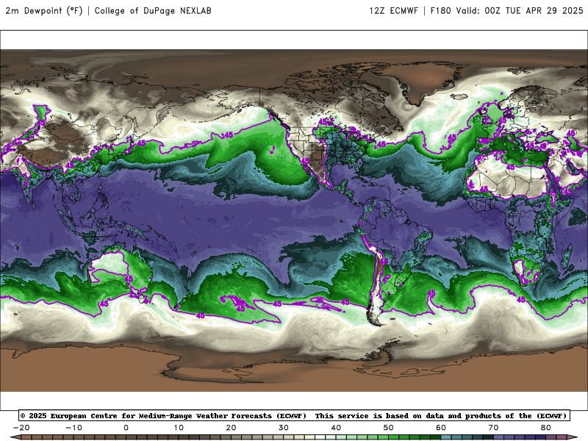Click the '60' colorbar label
Viewport: 588px width, 441px height.
click(441, 428)
